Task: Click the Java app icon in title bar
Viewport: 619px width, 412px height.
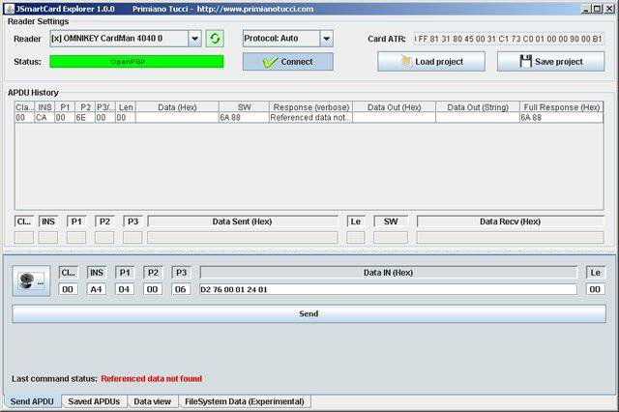Action: (x=9, y=9)
